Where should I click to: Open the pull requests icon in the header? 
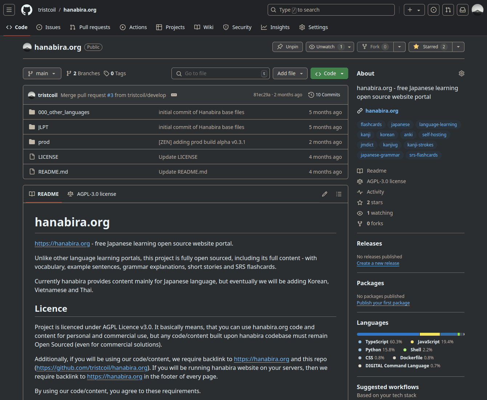[x=448, y=10]
